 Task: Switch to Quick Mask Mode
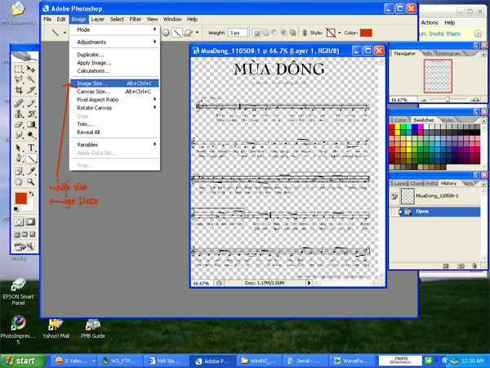(31, 222)
